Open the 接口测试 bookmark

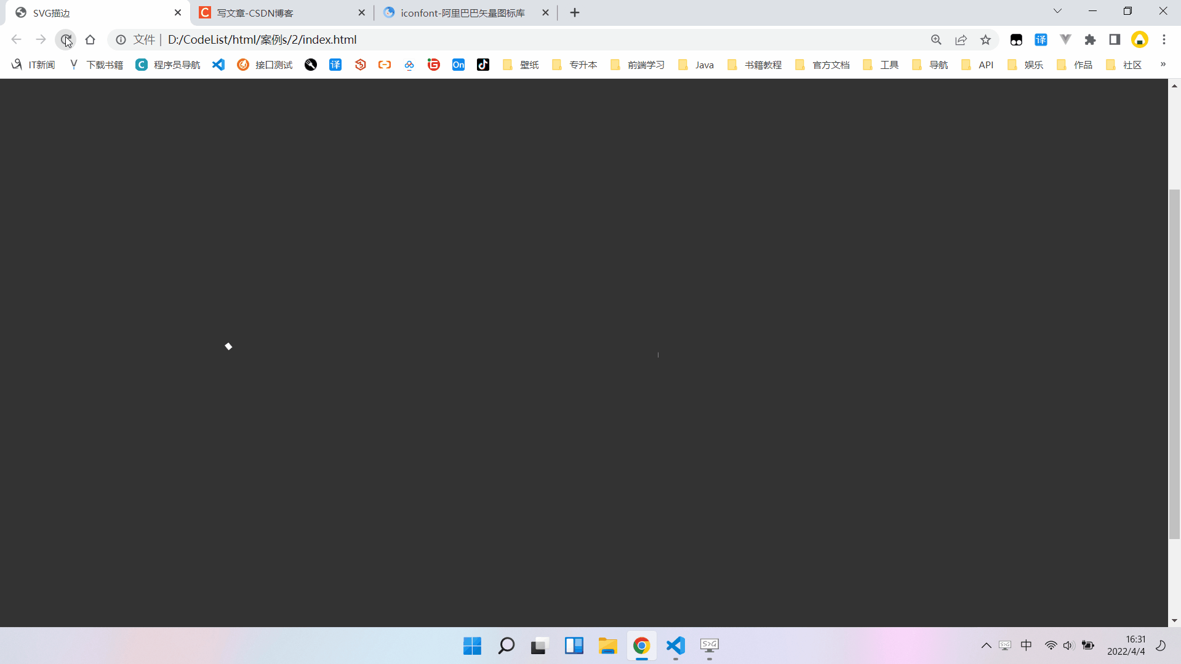[265, 65]
